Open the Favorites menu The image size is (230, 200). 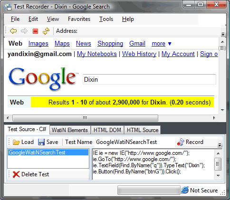click(79, 19)
